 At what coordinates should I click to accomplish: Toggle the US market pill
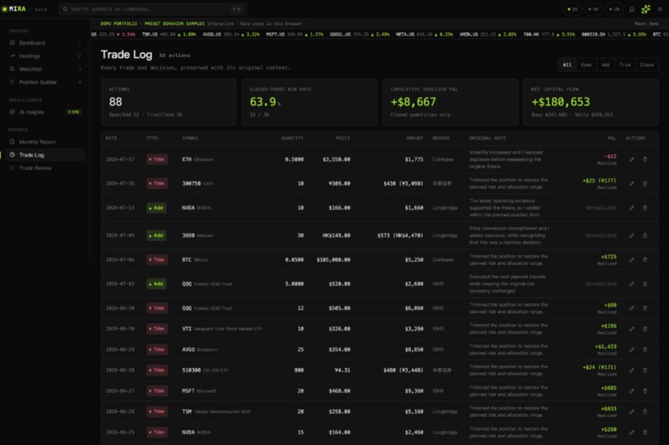tap(573, 9)
